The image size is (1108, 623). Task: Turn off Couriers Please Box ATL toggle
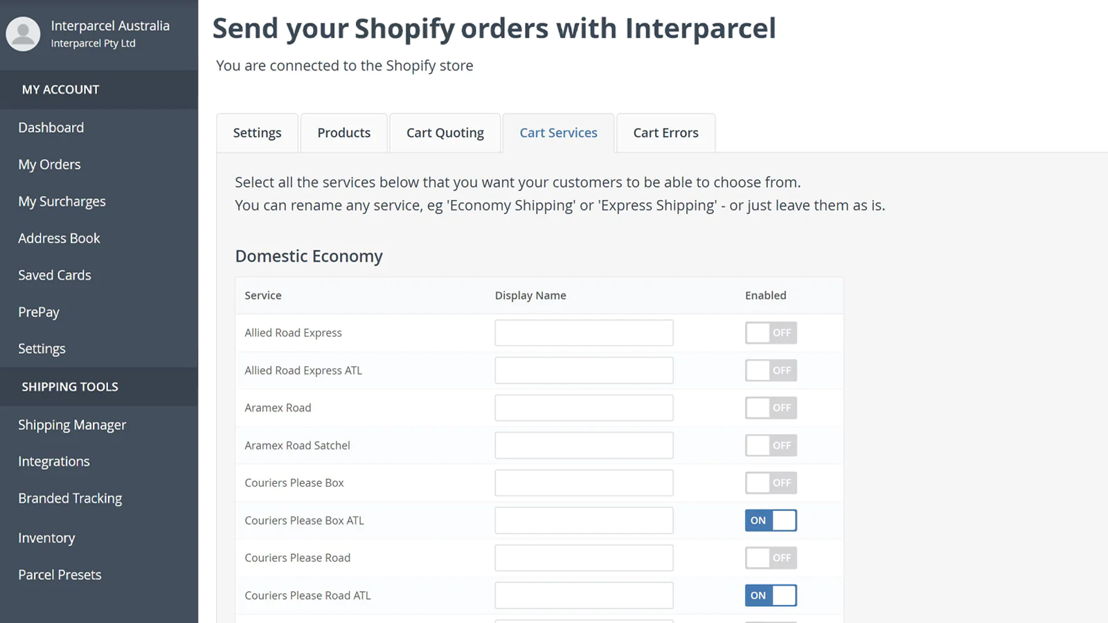point(771,521)
